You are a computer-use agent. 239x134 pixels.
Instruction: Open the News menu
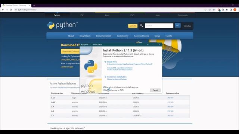[x=157, y=36]
